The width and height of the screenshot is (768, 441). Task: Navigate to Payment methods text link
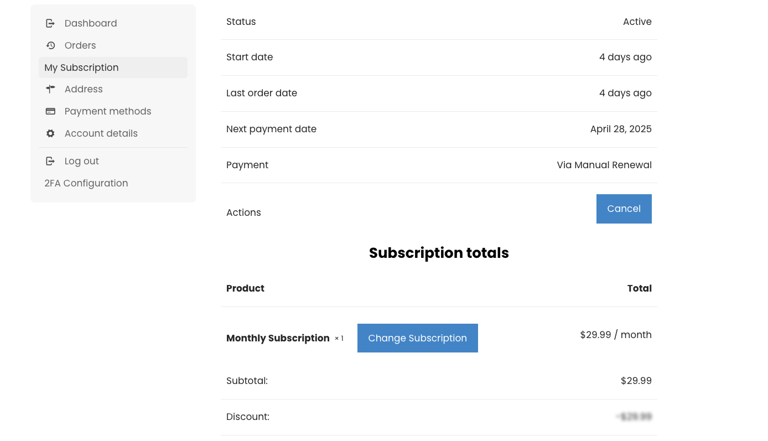[x=108, y=111]
